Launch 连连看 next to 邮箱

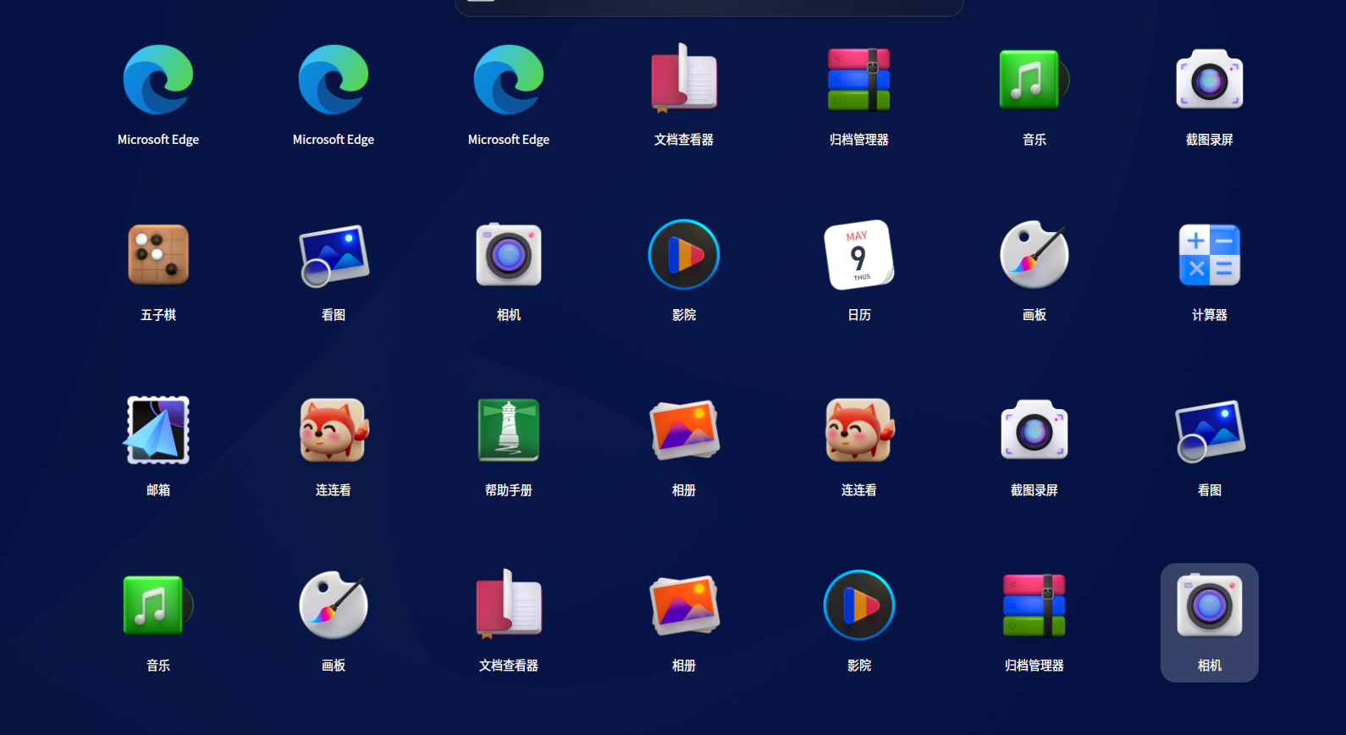click(x=334, y=430)
